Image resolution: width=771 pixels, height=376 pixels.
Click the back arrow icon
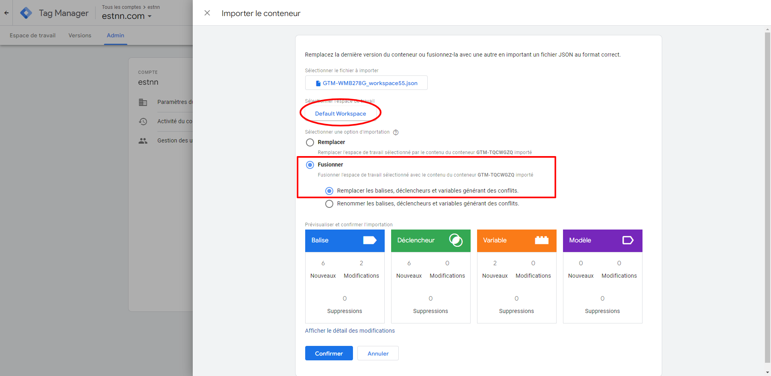[x=6, y=13]
